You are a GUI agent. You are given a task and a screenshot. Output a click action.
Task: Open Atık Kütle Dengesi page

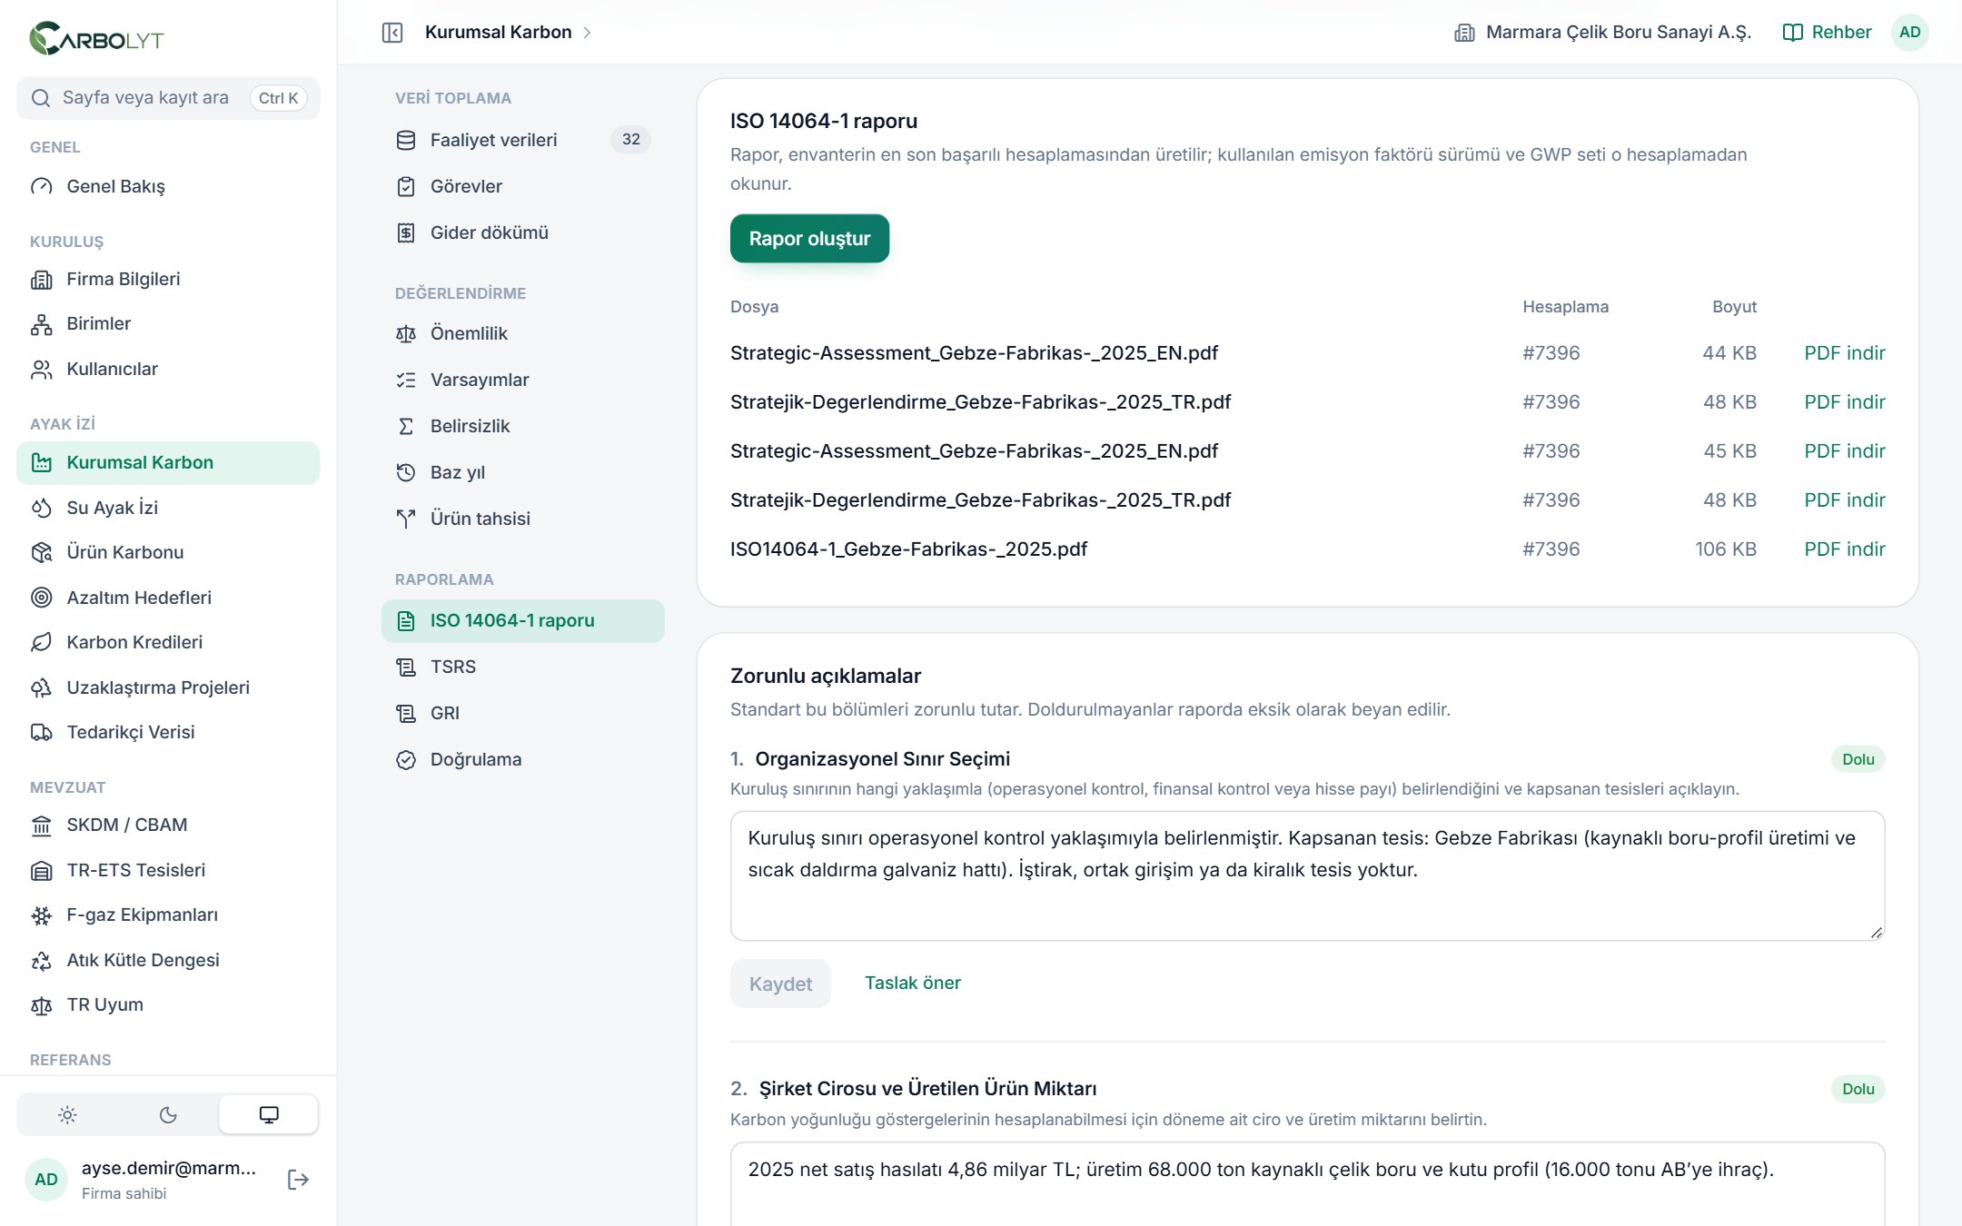(168, 960)
